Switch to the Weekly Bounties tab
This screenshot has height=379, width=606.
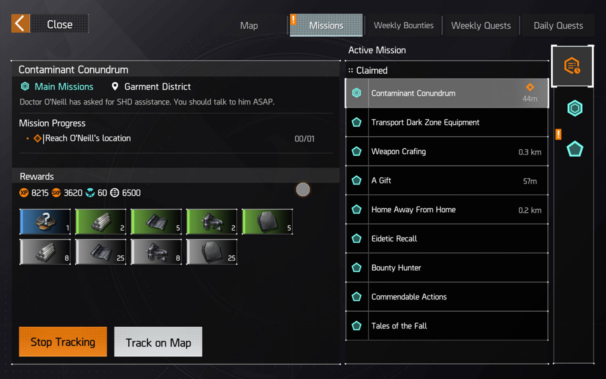pos(404,25)
